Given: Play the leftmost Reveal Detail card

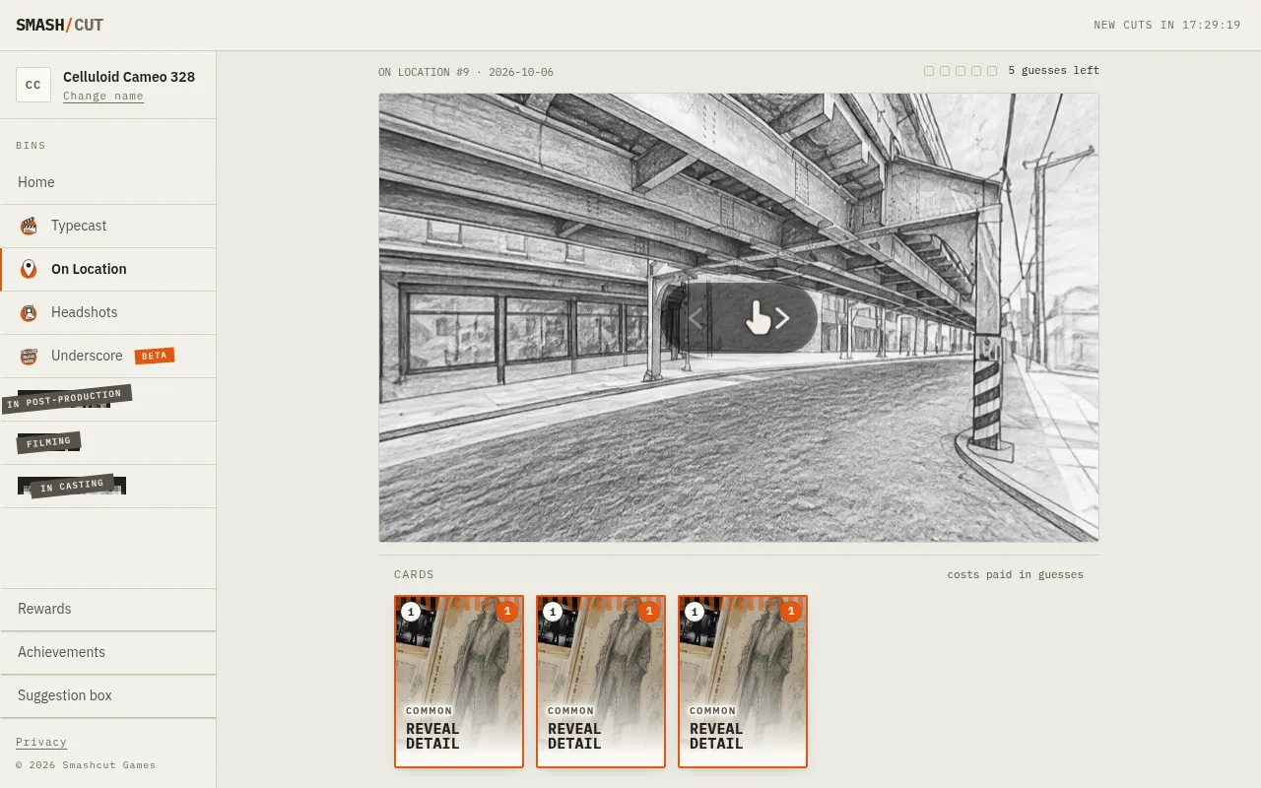Looking at the screenshot, I should point(459,682).
